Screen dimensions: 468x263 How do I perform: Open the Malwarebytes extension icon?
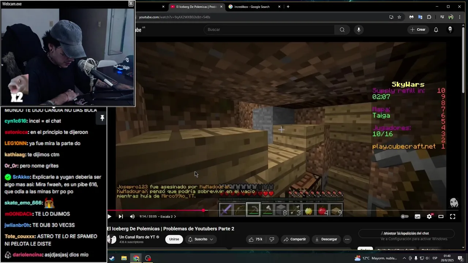point(411,17)
